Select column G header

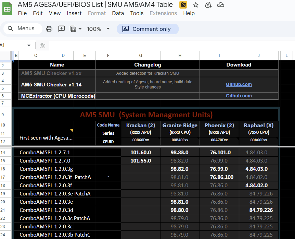(x=141, y=56)
